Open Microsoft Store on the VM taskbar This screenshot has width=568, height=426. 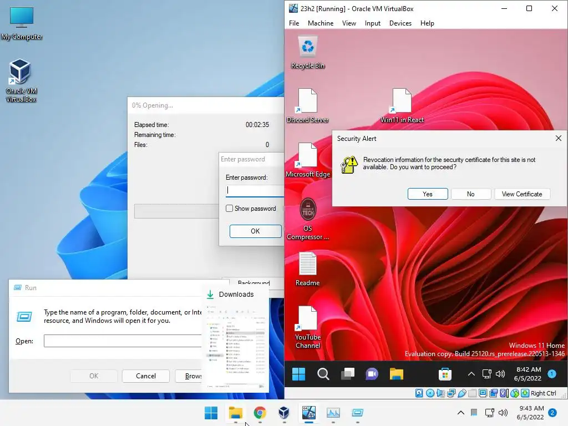(x=445, y=374)
